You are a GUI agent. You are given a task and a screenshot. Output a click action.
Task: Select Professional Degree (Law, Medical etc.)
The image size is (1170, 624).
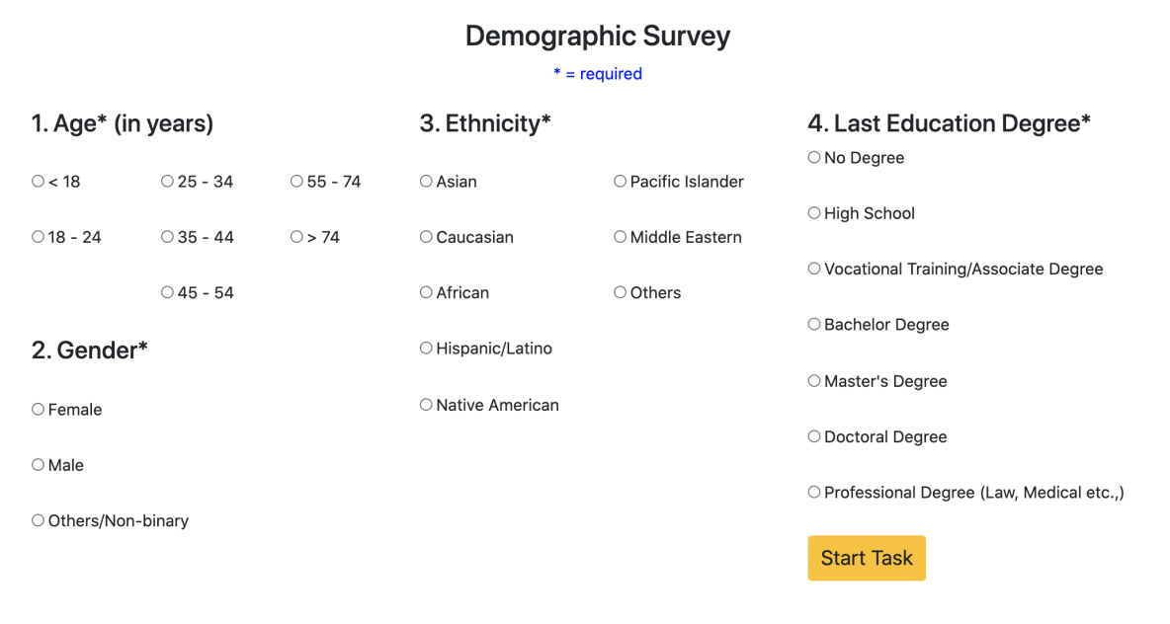pos(814,492)
